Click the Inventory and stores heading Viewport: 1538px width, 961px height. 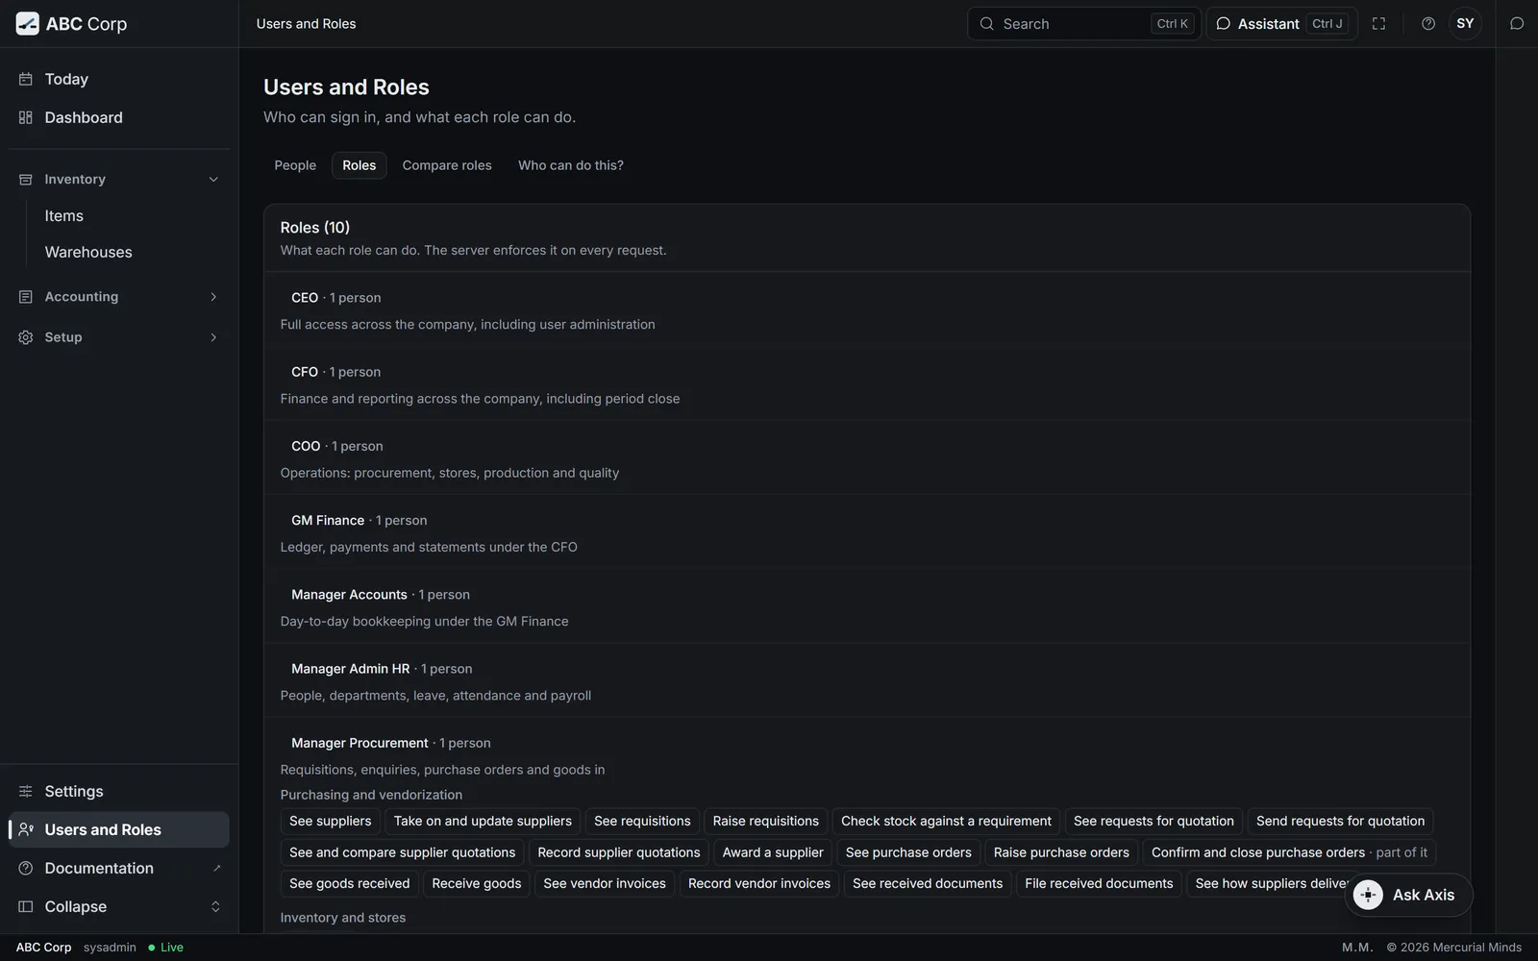coord(343,918)
